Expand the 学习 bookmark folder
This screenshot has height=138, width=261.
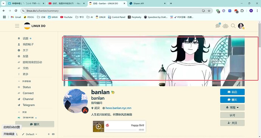[79, 17]
